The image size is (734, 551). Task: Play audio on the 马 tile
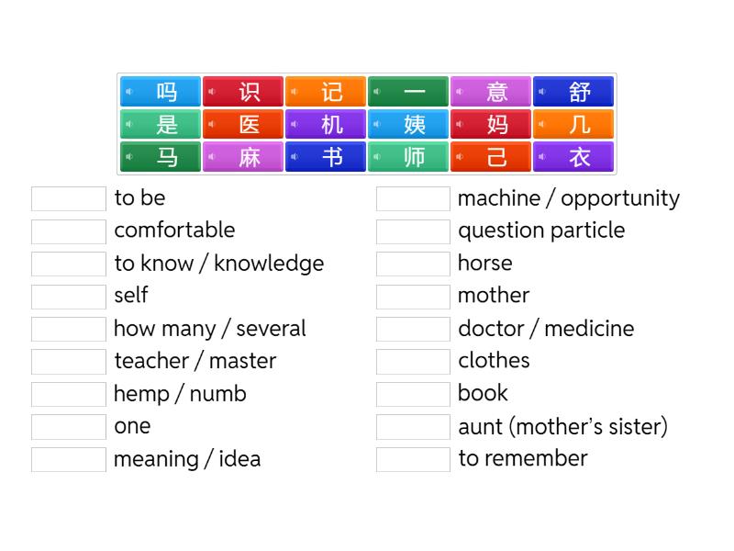tap(129, 157)
